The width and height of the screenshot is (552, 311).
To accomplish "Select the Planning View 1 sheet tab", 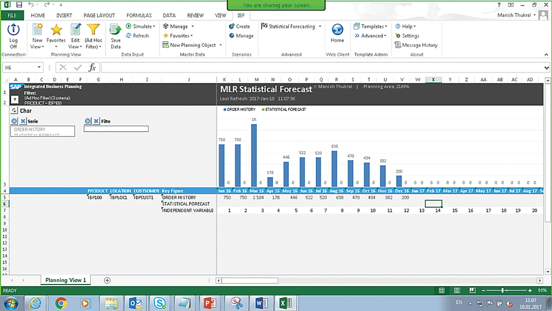I will 66,280.
